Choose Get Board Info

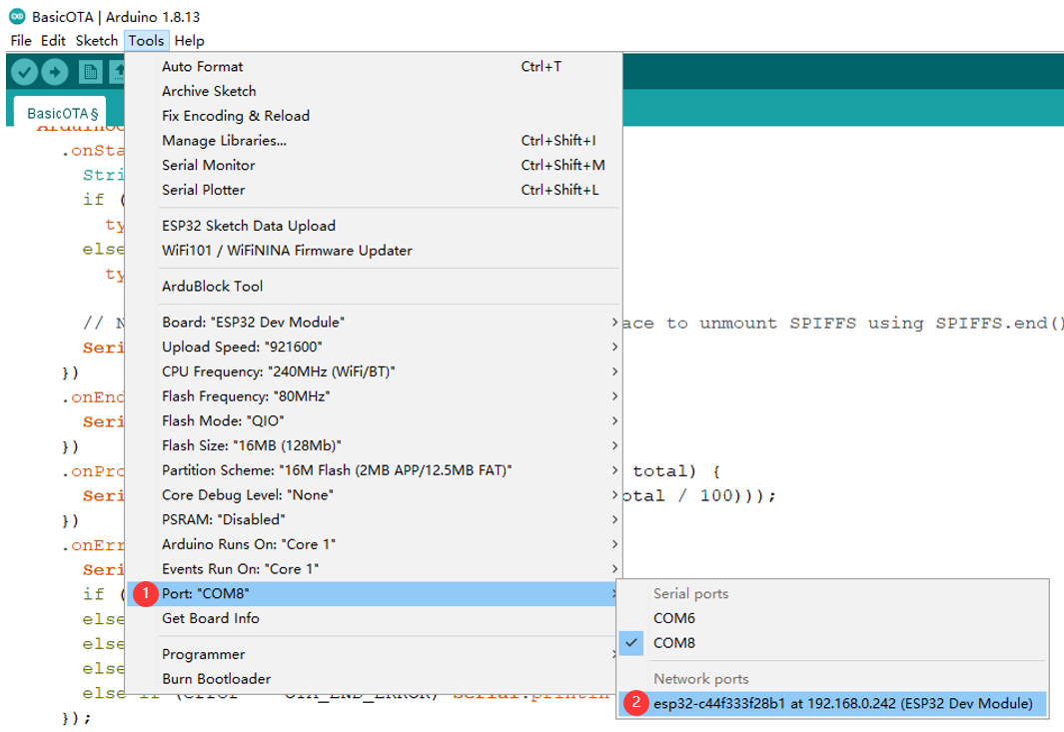coord(374,618)
